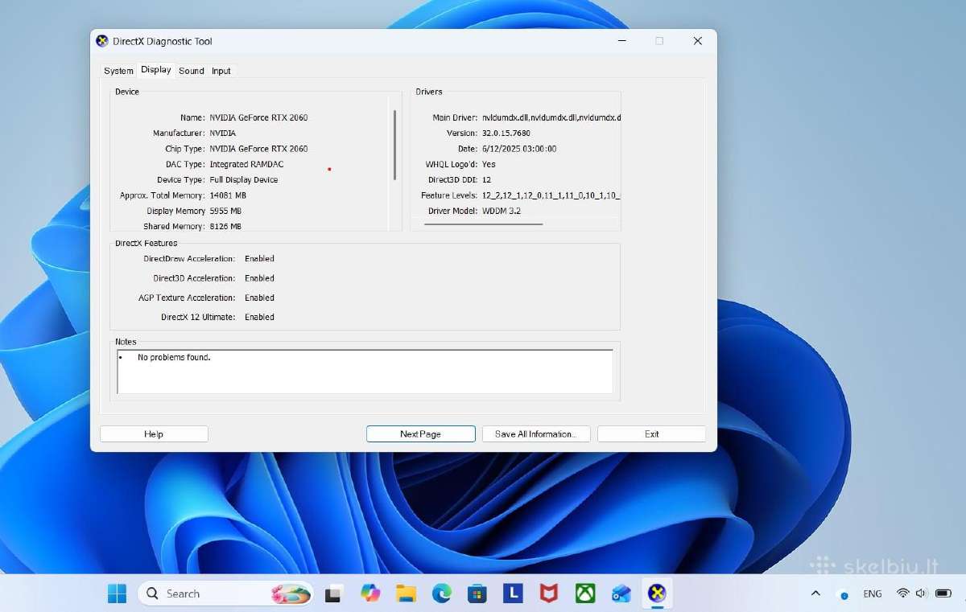This screenshot has height=612, width=966.
Task: Open the Wi-Fi network tray icon
Action: tap(903, 594)
